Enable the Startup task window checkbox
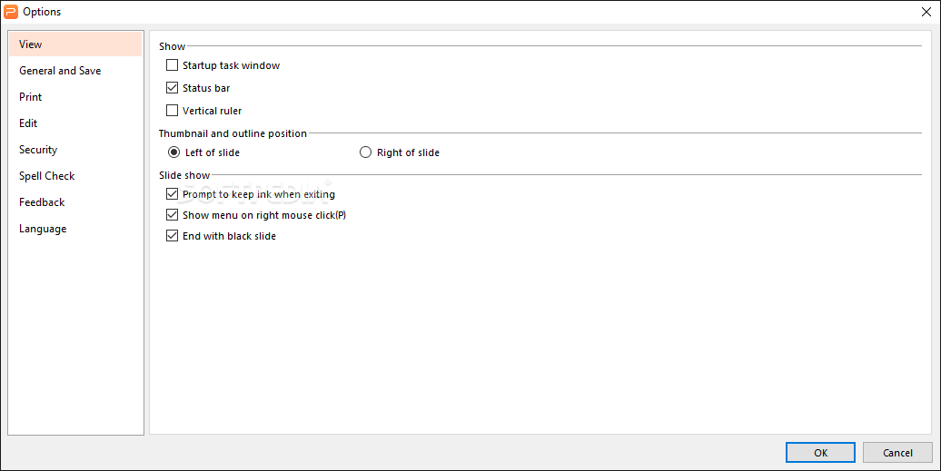941x471 pixels. pyautogui.click(x=173, y=65)
